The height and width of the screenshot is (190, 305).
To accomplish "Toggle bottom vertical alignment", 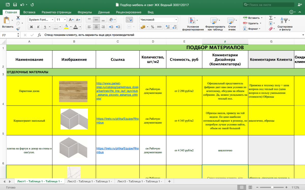I will pos(103,20).
